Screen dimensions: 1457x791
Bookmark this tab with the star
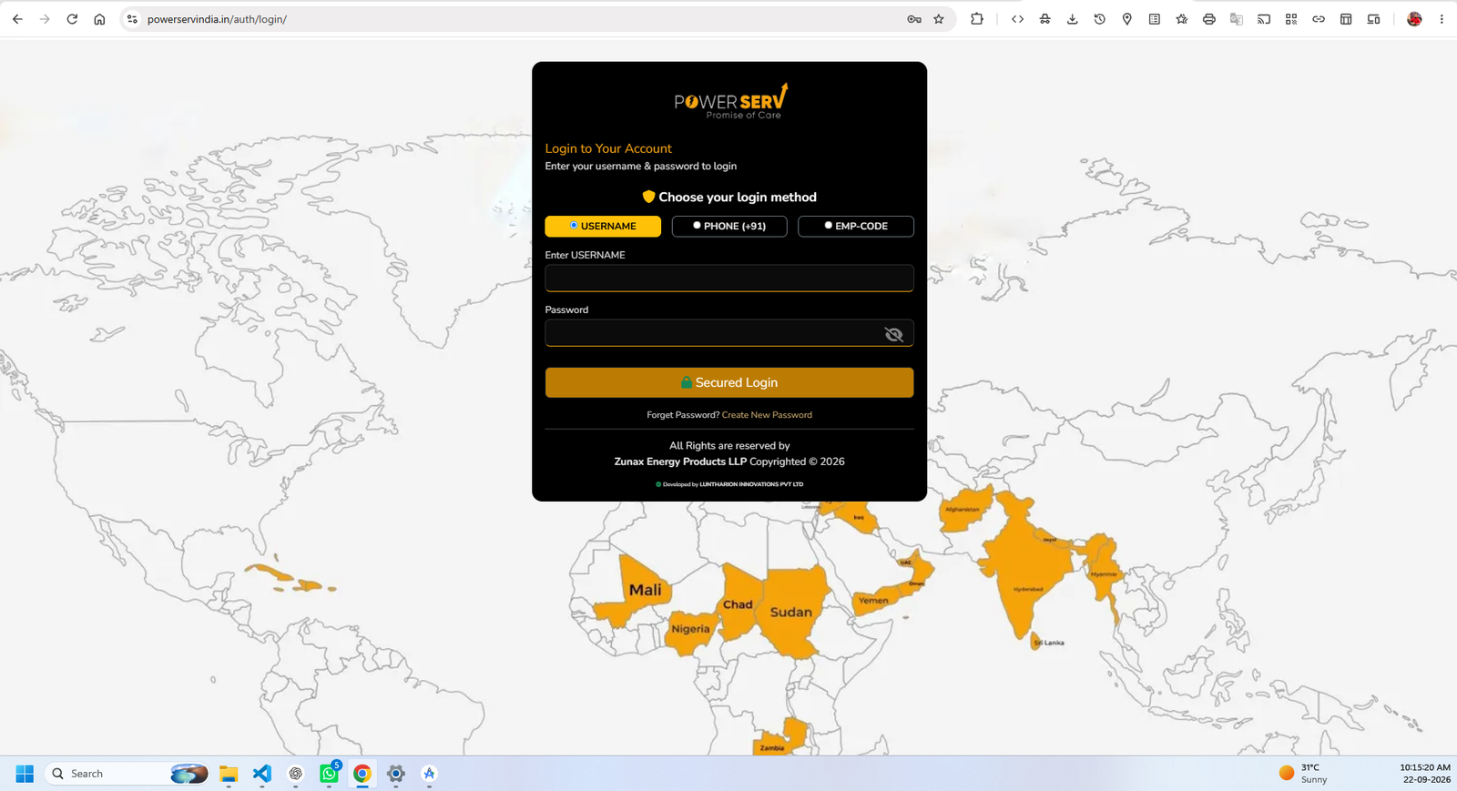point(939,19)
